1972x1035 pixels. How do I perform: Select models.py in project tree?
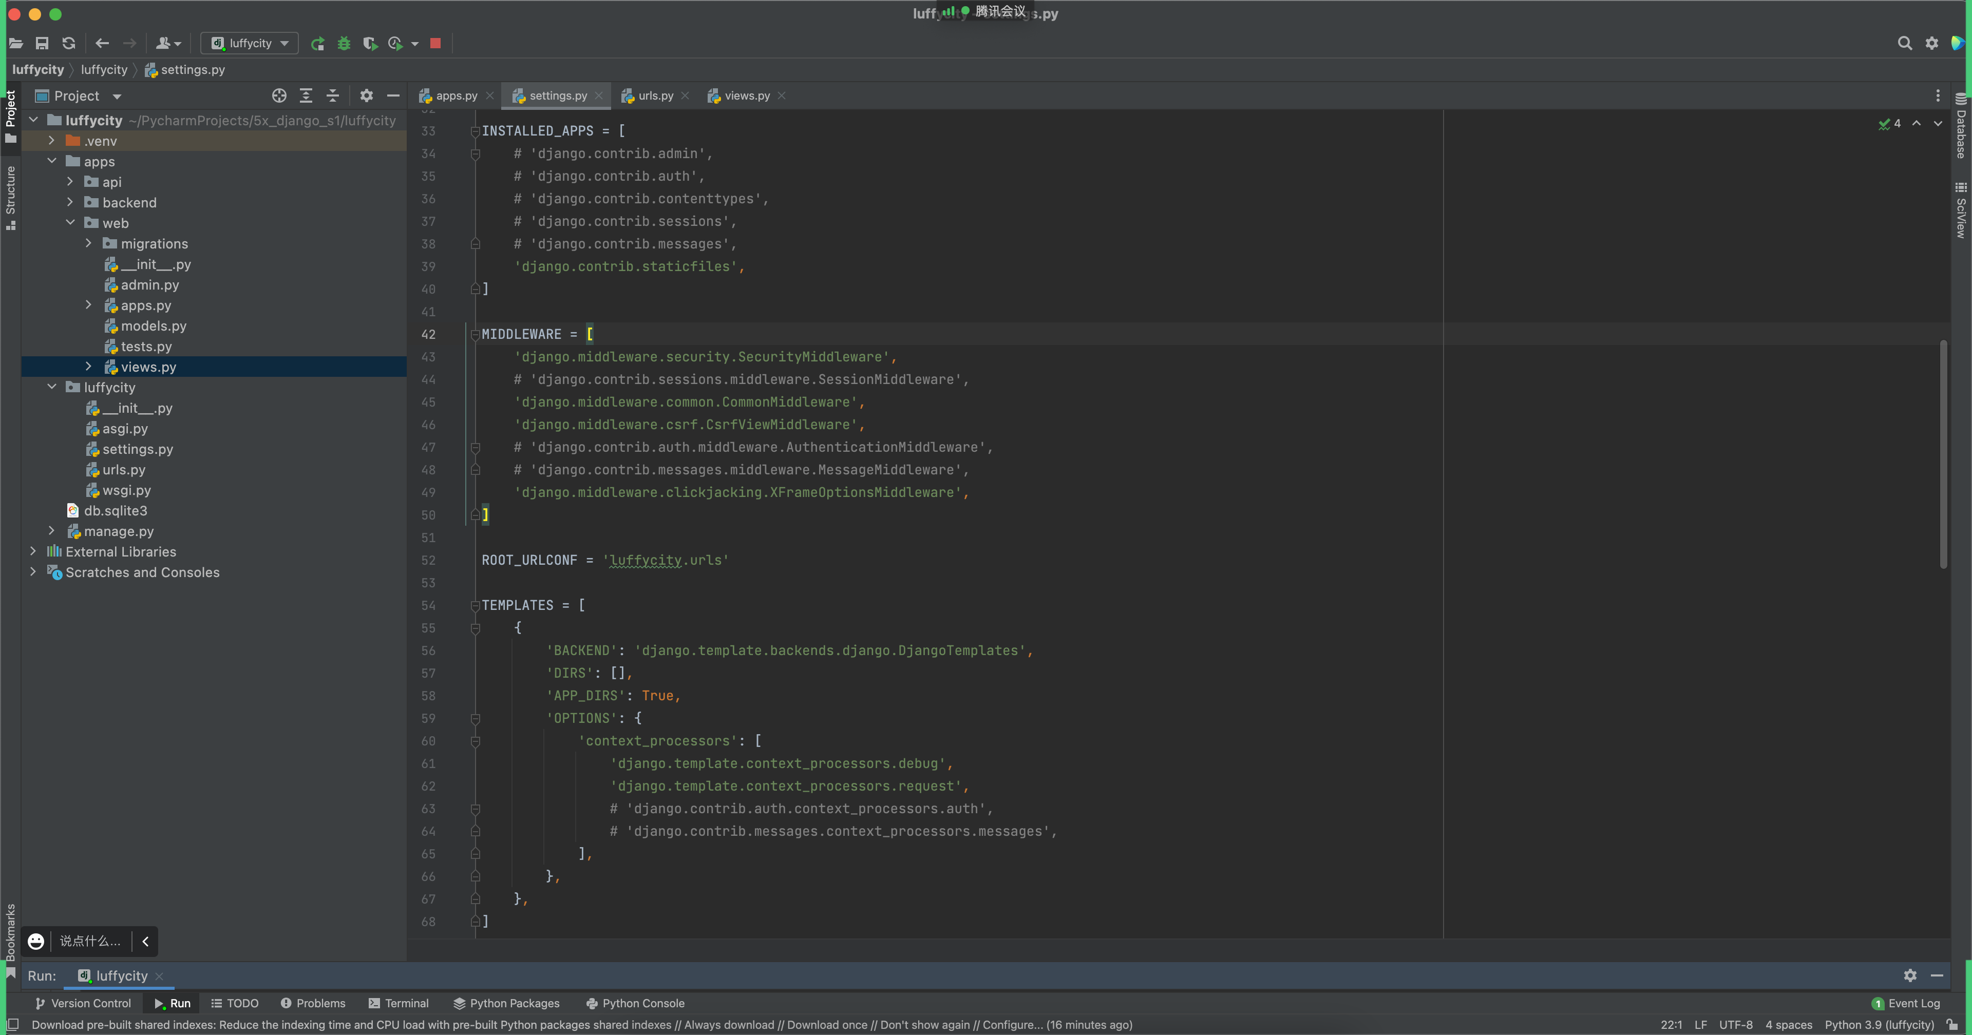tap(153, 326)
